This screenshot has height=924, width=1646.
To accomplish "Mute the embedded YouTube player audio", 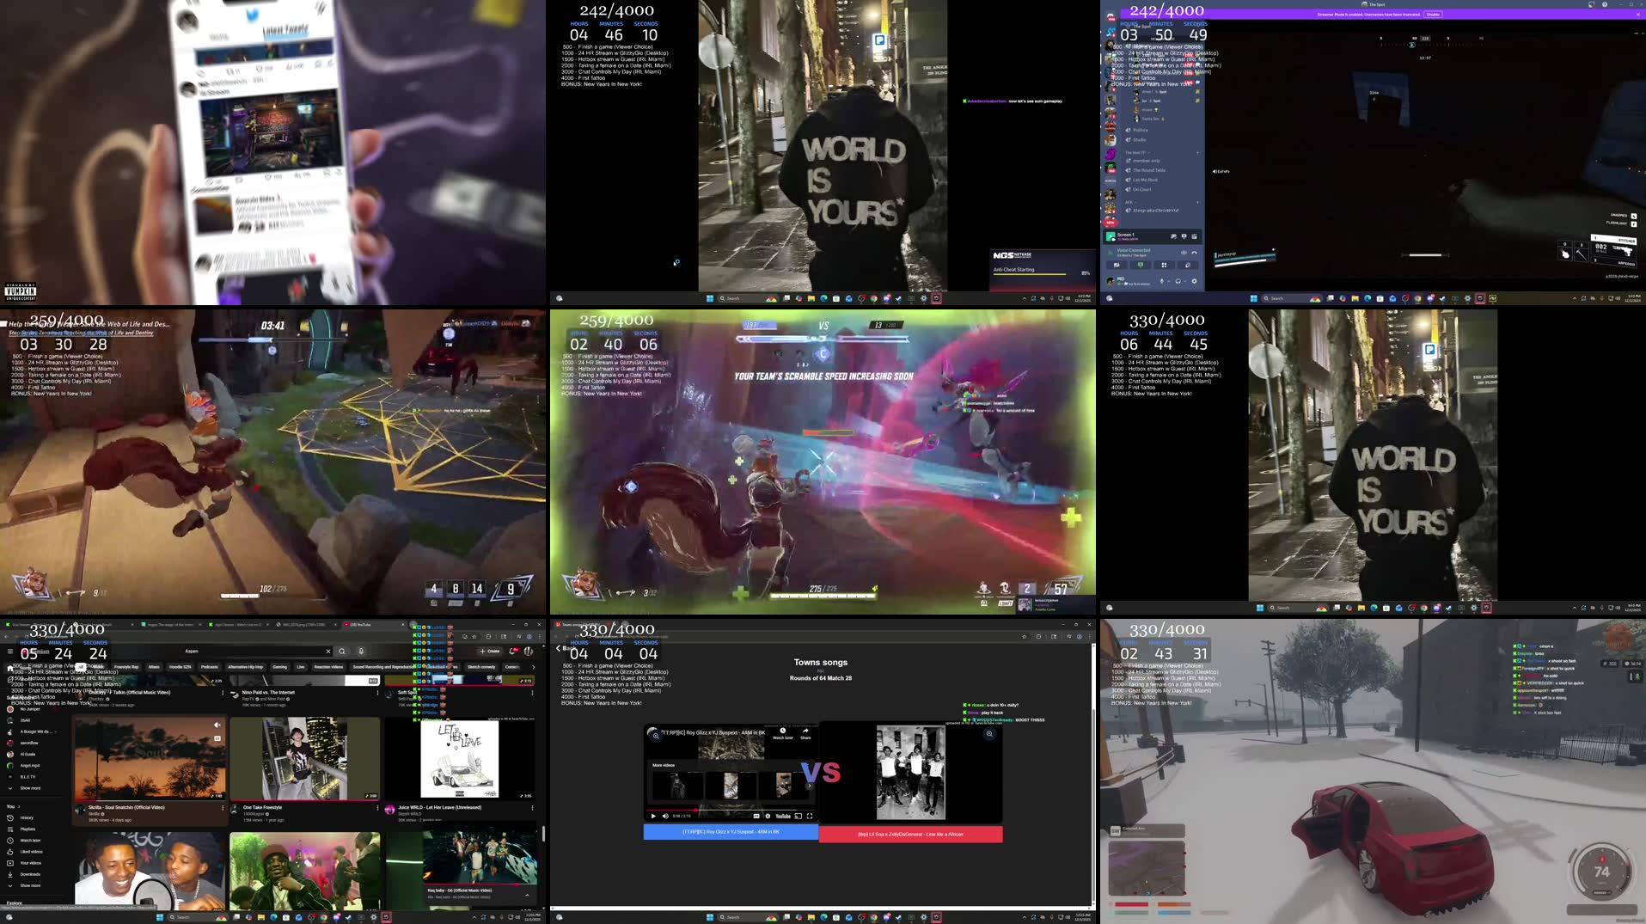I will [x=664, y=817].
